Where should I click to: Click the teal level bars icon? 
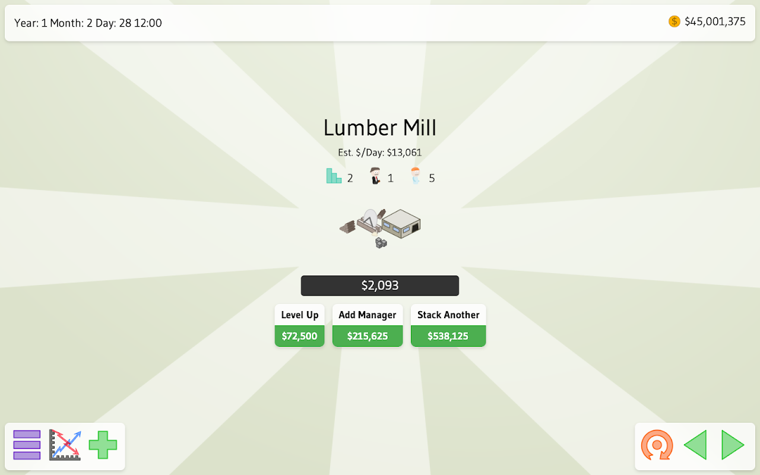tap(334, 176)
